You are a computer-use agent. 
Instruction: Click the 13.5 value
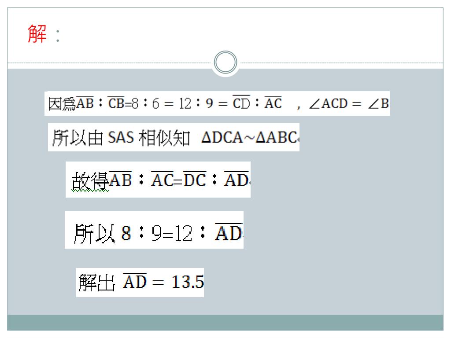(x=188, y=282)
